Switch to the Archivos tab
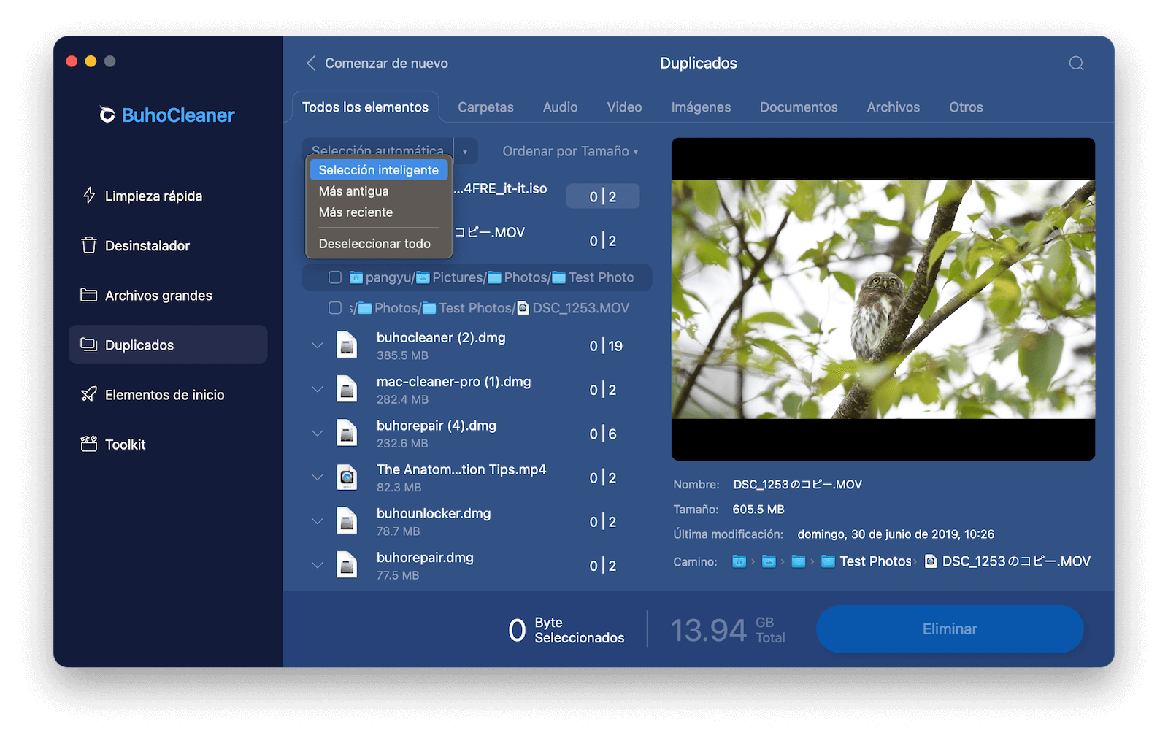Image resolution: width=1168 pixels, height=738 pixels. click(893, 107)
